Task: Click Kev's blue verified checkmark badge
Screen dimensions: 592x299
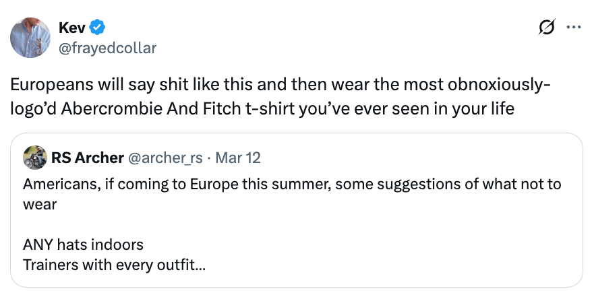Action: point(98,28)
